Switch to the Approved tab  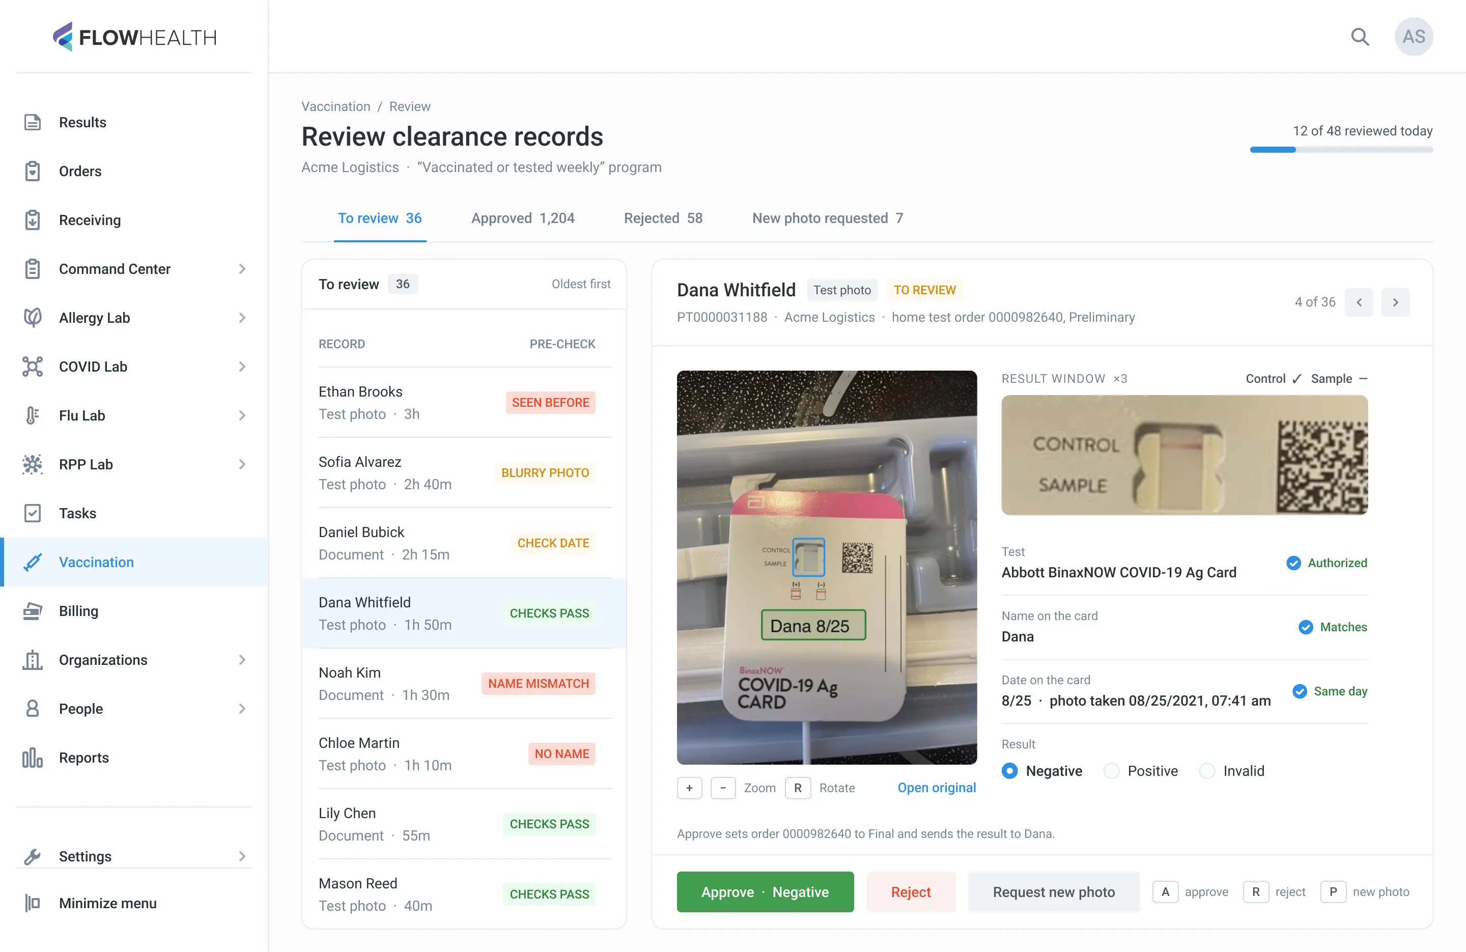[x=522, y=218]
